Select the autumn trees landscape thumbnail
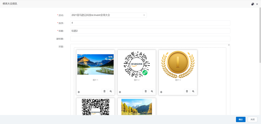 [137, 107]
